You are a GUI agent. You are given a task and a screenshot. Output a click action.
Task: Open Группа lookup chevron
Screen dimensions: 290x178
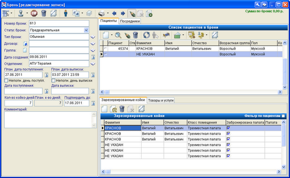tap(93, 50)
